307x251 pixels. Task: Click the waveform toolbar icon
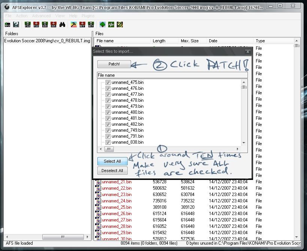click(x=111, y=24)
